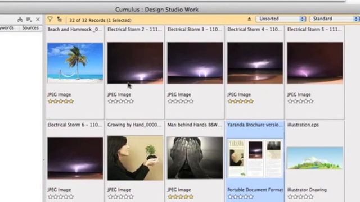Set star rating for Electrical Storm 6
The height and width of the screenshot is (202, 360).
tap(61, 196)
